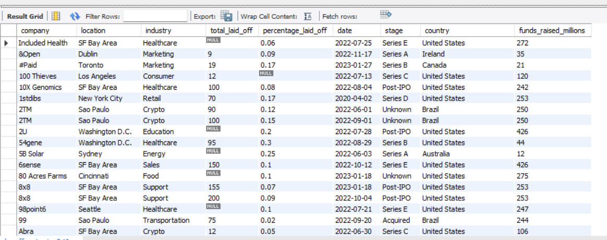Export the recordset using the Export icon
This screenshot has width=607, height=240.
(x=226, y=16)
